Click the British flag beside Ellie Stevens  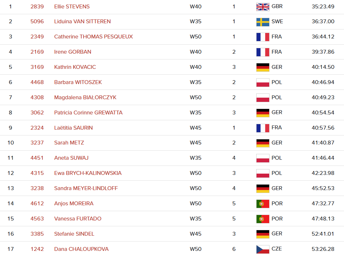pos(263,7)
